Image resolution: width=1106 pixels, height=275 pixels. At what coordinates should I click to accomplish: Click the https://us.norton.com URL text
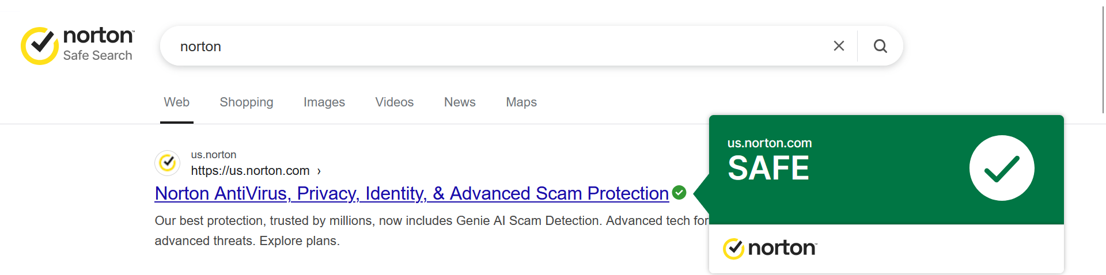pyautogui.click(x=251, y=171)
